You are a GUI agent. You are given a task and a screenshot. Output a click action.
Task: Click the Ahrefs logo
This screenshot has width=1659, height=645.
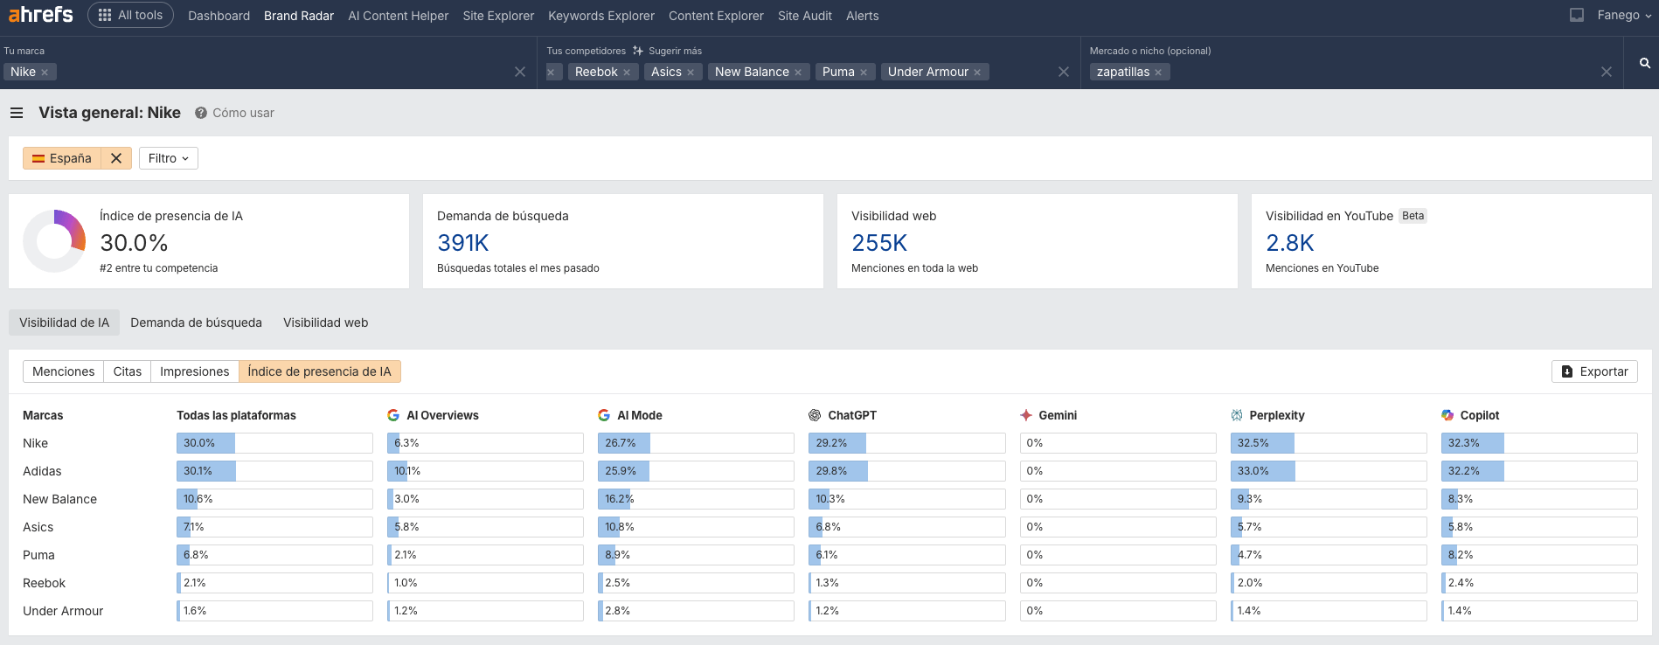(x=40, y=15)
